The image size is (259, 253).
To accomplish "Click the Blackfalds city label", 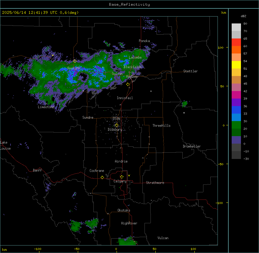I will coord(133,67).
